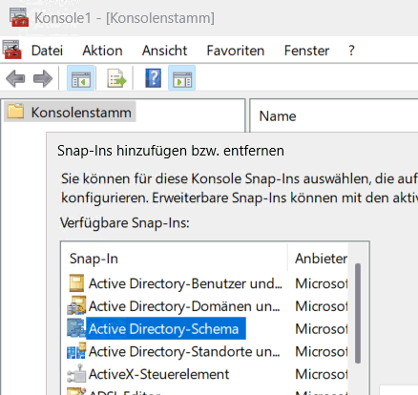
Task: Click the Anbieter column header
Action: (321, 259)
